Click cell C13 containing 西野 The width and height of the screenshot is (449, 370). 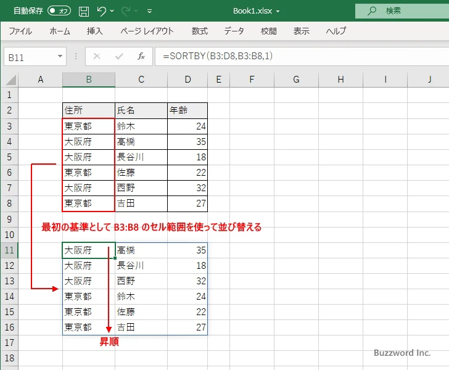141,281
